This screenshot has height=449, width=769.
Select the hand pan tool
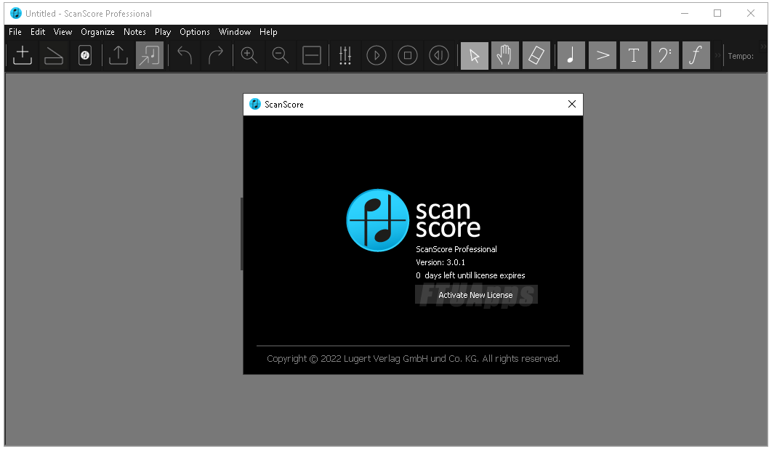coord(504,55)
